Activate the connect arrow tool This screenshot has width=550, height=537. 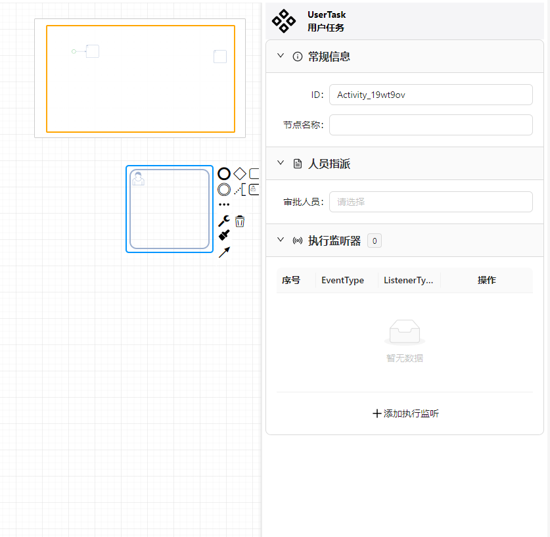click(x=224, y=252)
